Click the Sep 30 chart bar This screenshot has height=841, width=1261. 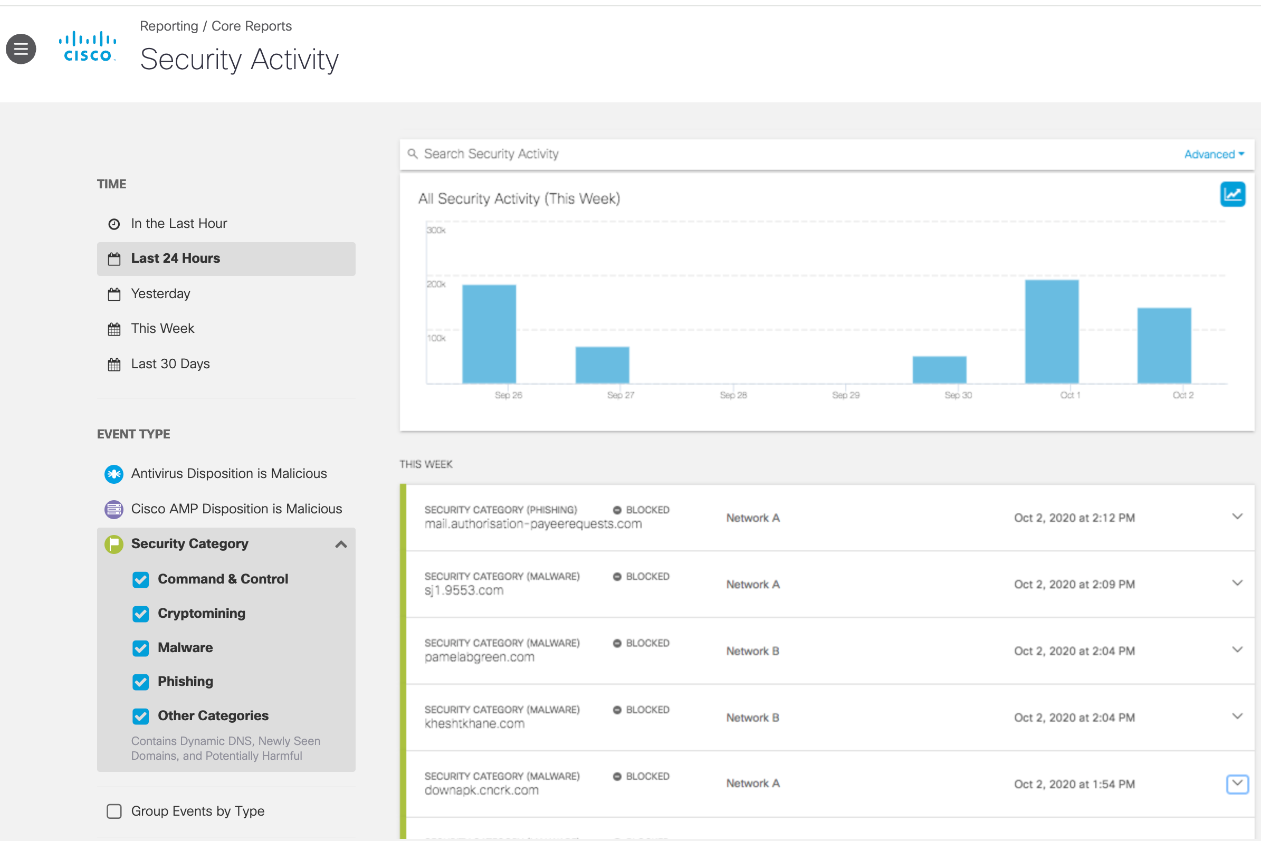click(x=940, y=370)
